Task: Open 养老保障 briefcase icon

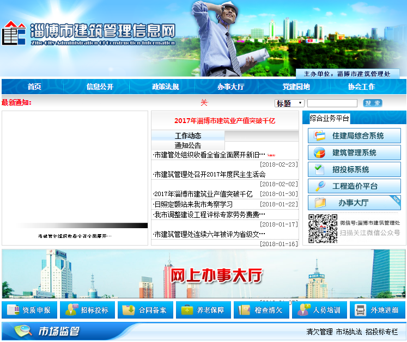Action: pos(187,310)
